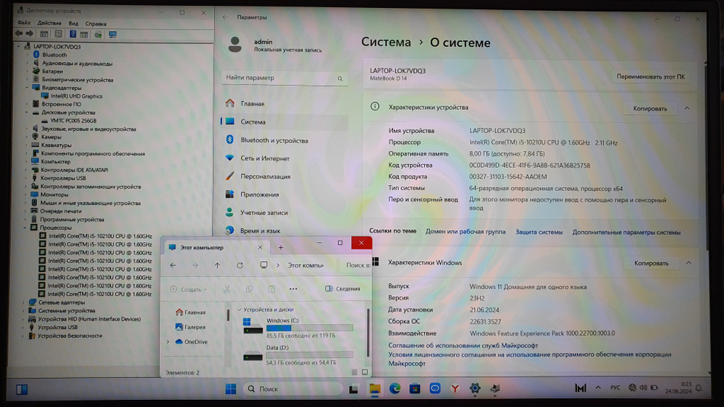The image size is (724, 407).
Task: Open Windows (C:) drive in Explorer
Action: click(x=298, y=327)
